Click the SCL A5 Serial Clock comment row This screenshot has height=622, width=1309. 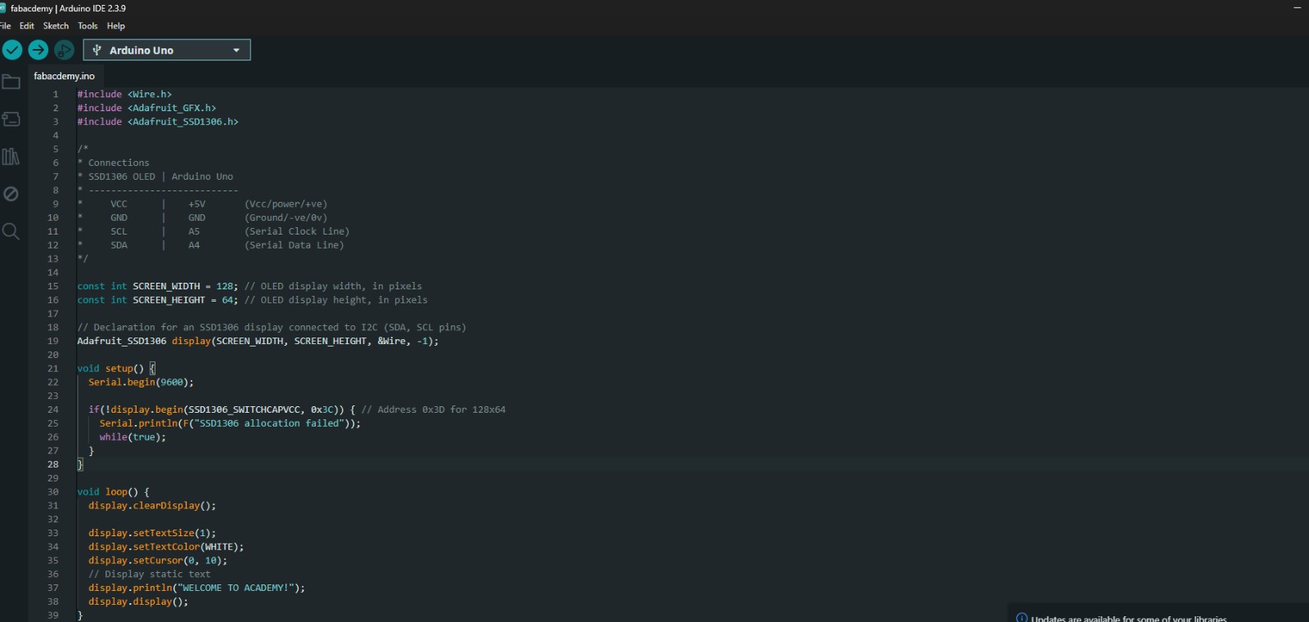point(214,231)
